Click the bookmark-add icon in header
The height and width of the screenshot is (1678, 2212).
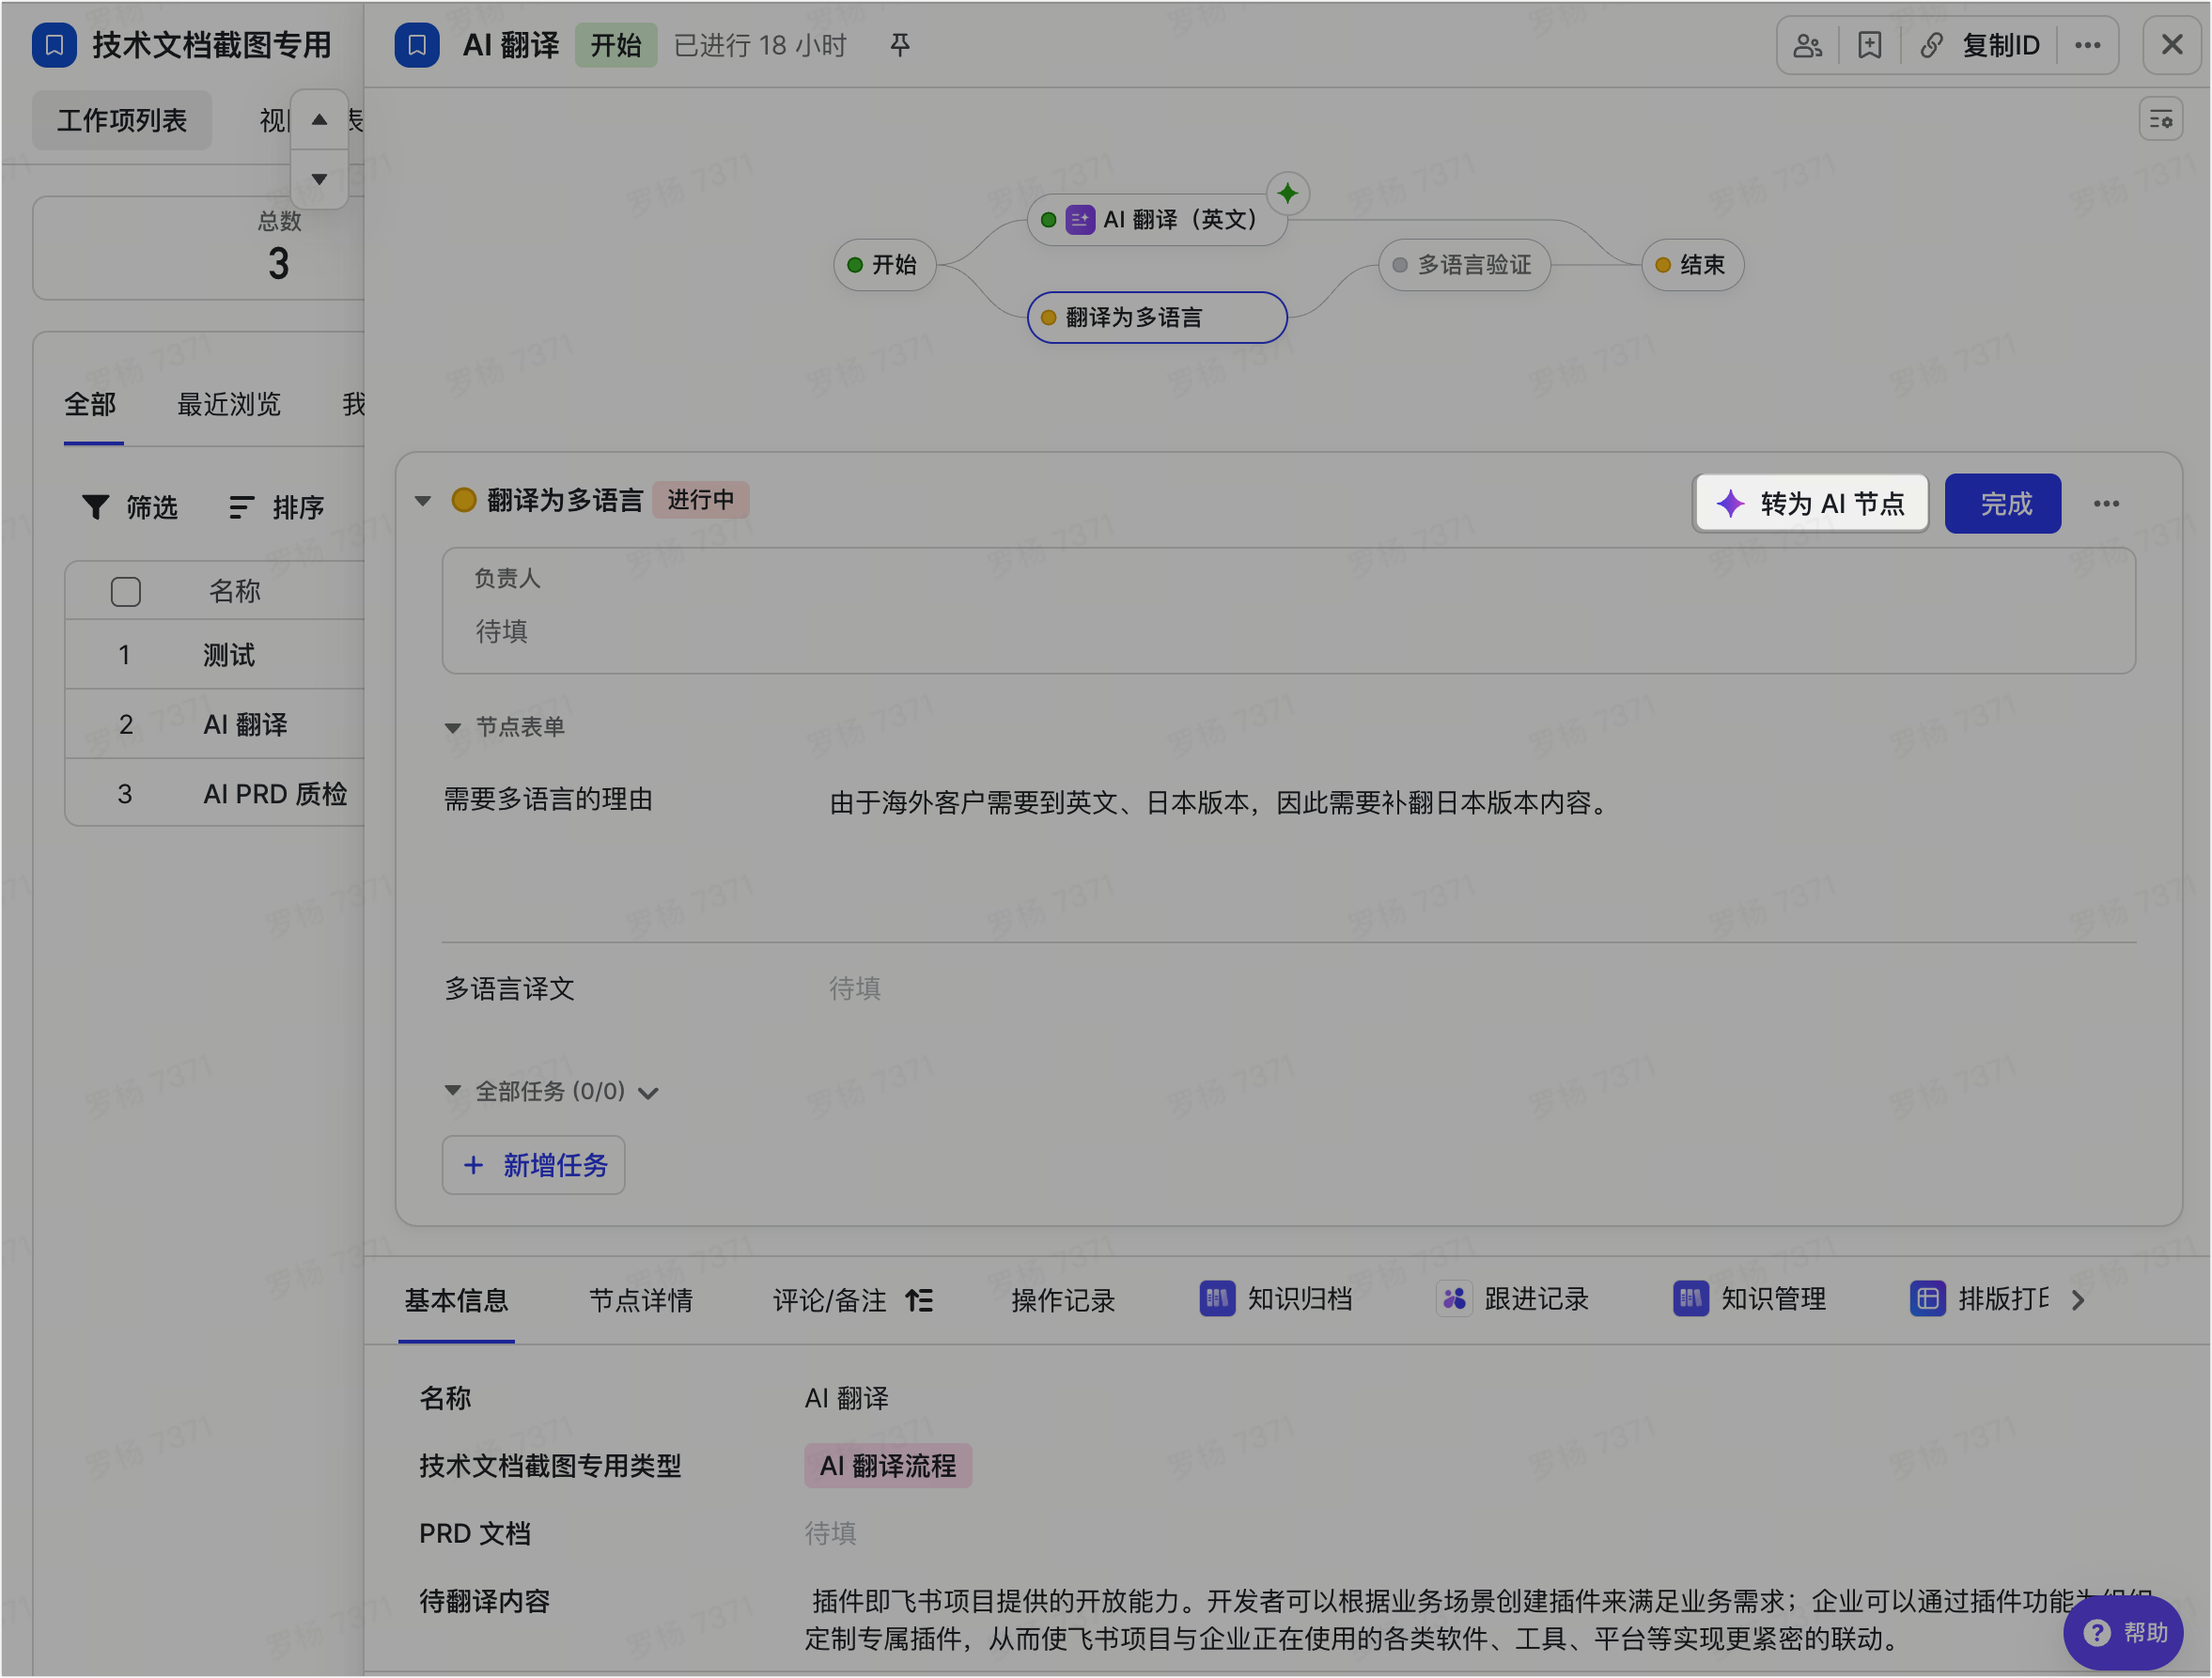1869,45
